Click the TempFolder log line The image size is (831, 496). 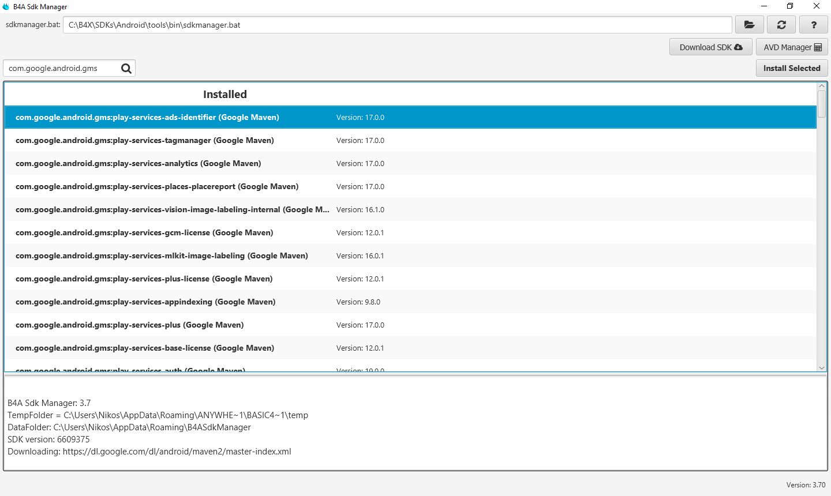pos(158,415)
